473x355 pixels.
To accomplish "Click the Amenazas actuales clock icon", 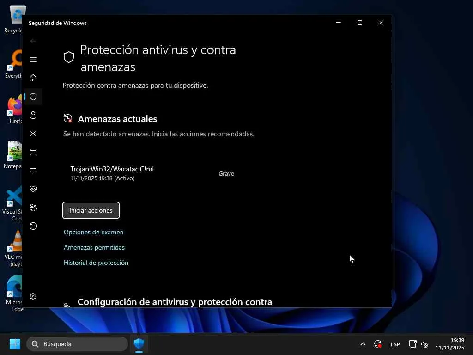I will coord(68,118).
